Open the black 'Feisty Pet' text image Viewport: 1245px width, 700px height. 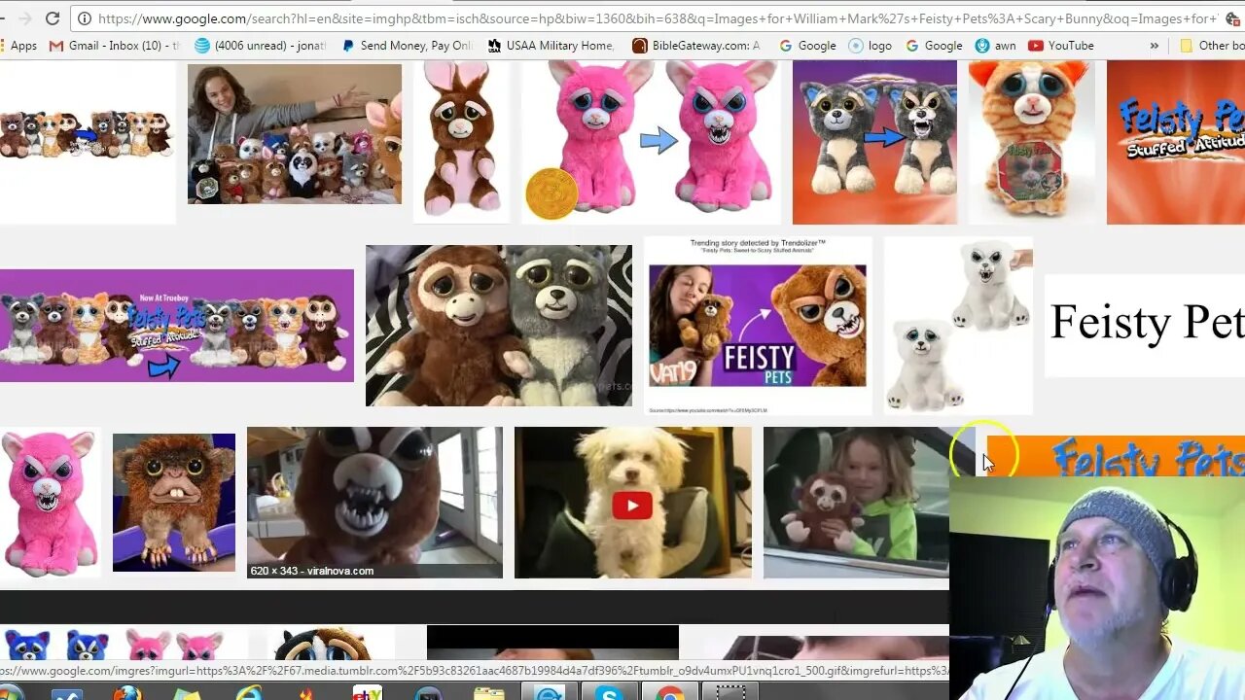click(x=1145, y=324)
